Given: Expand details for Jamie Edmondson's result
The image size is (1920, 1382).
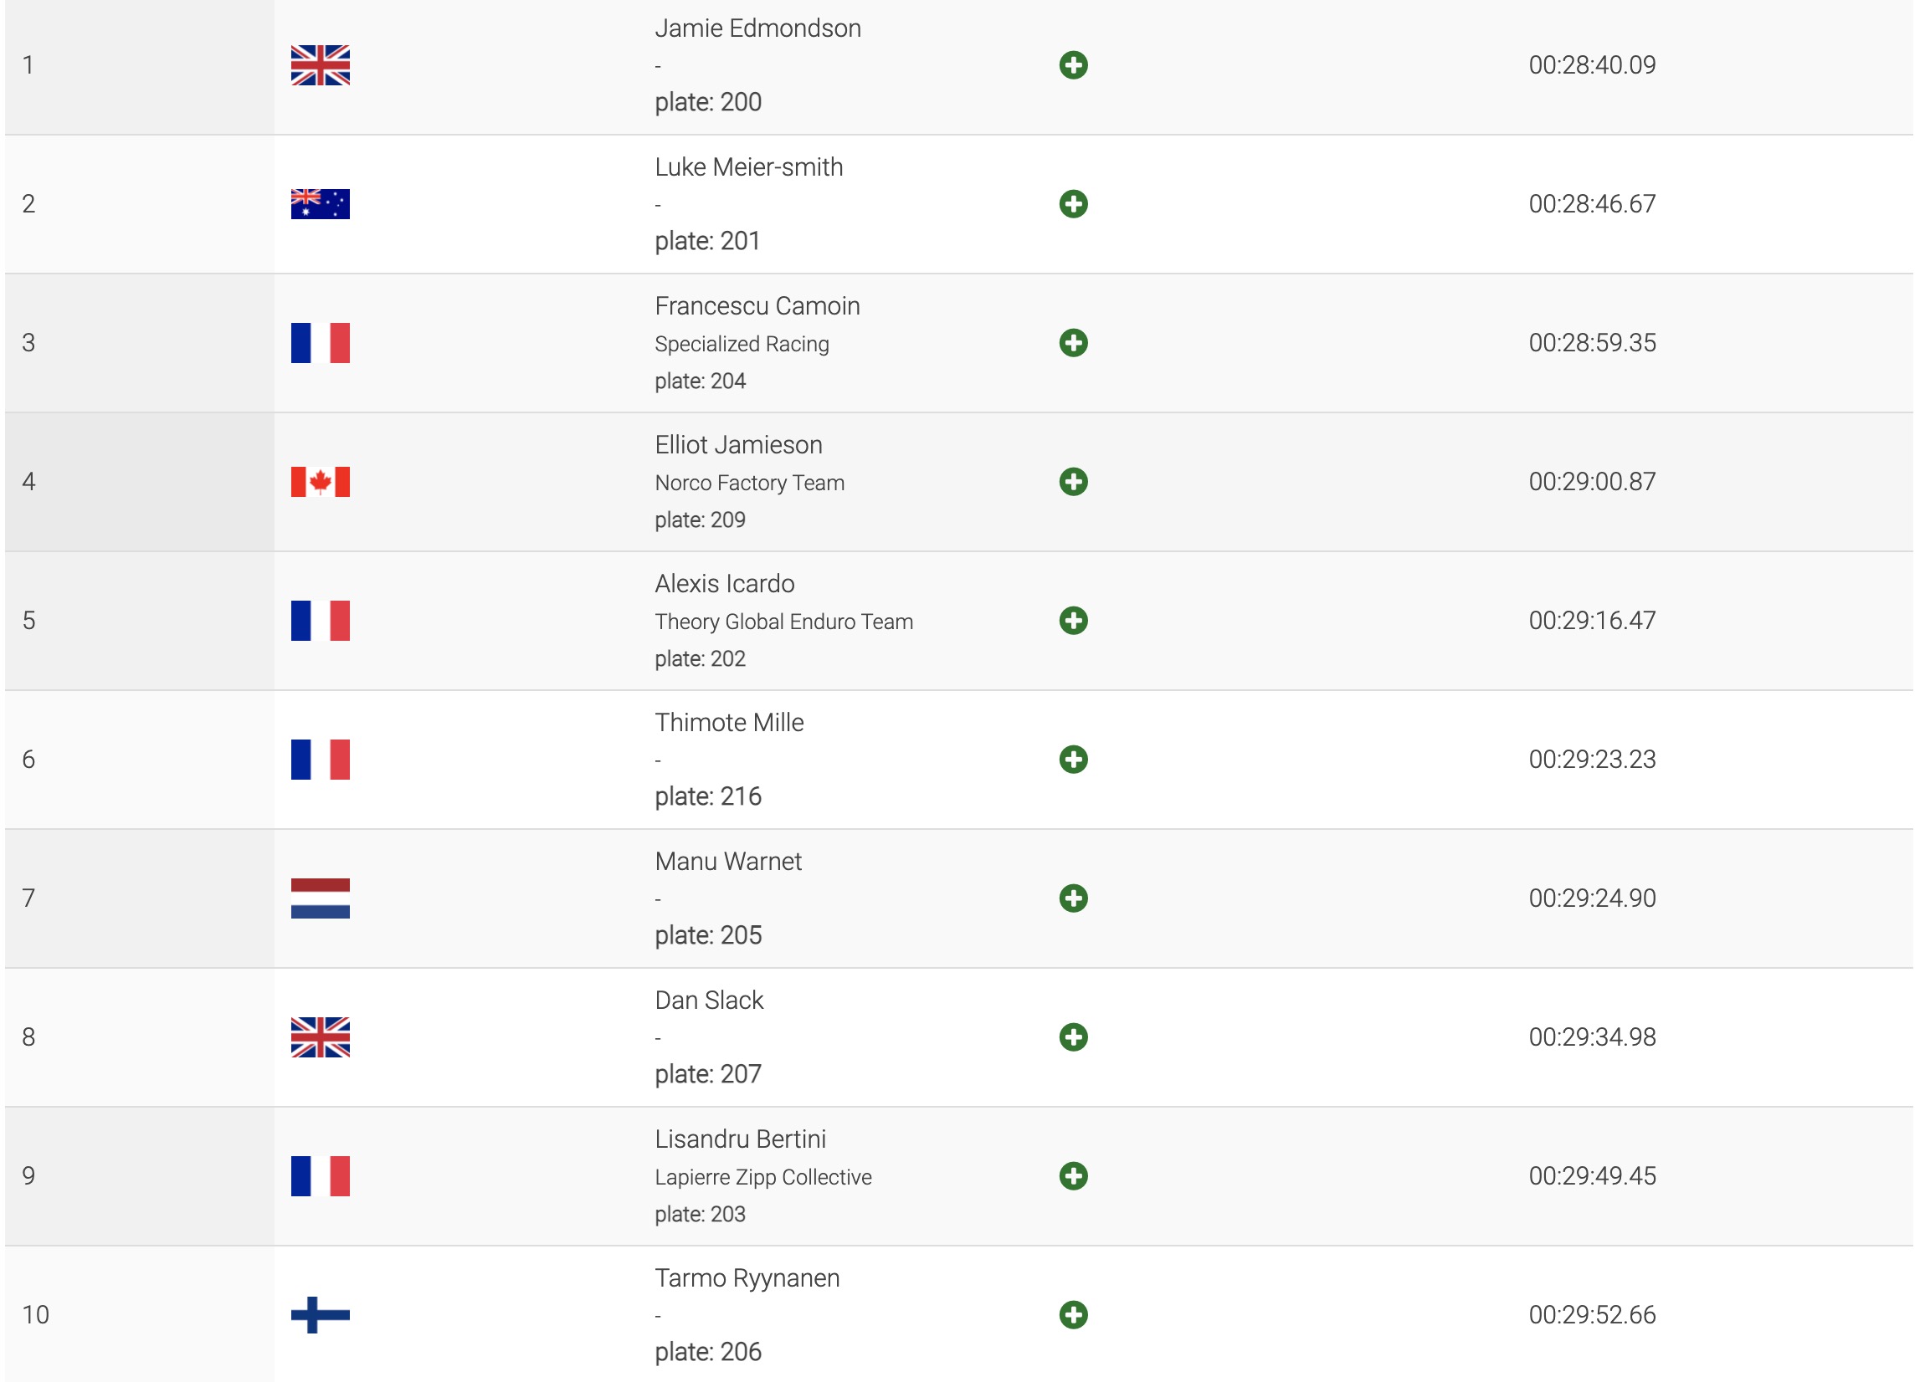Looking at the screenshot, I should coord(1073,65).
